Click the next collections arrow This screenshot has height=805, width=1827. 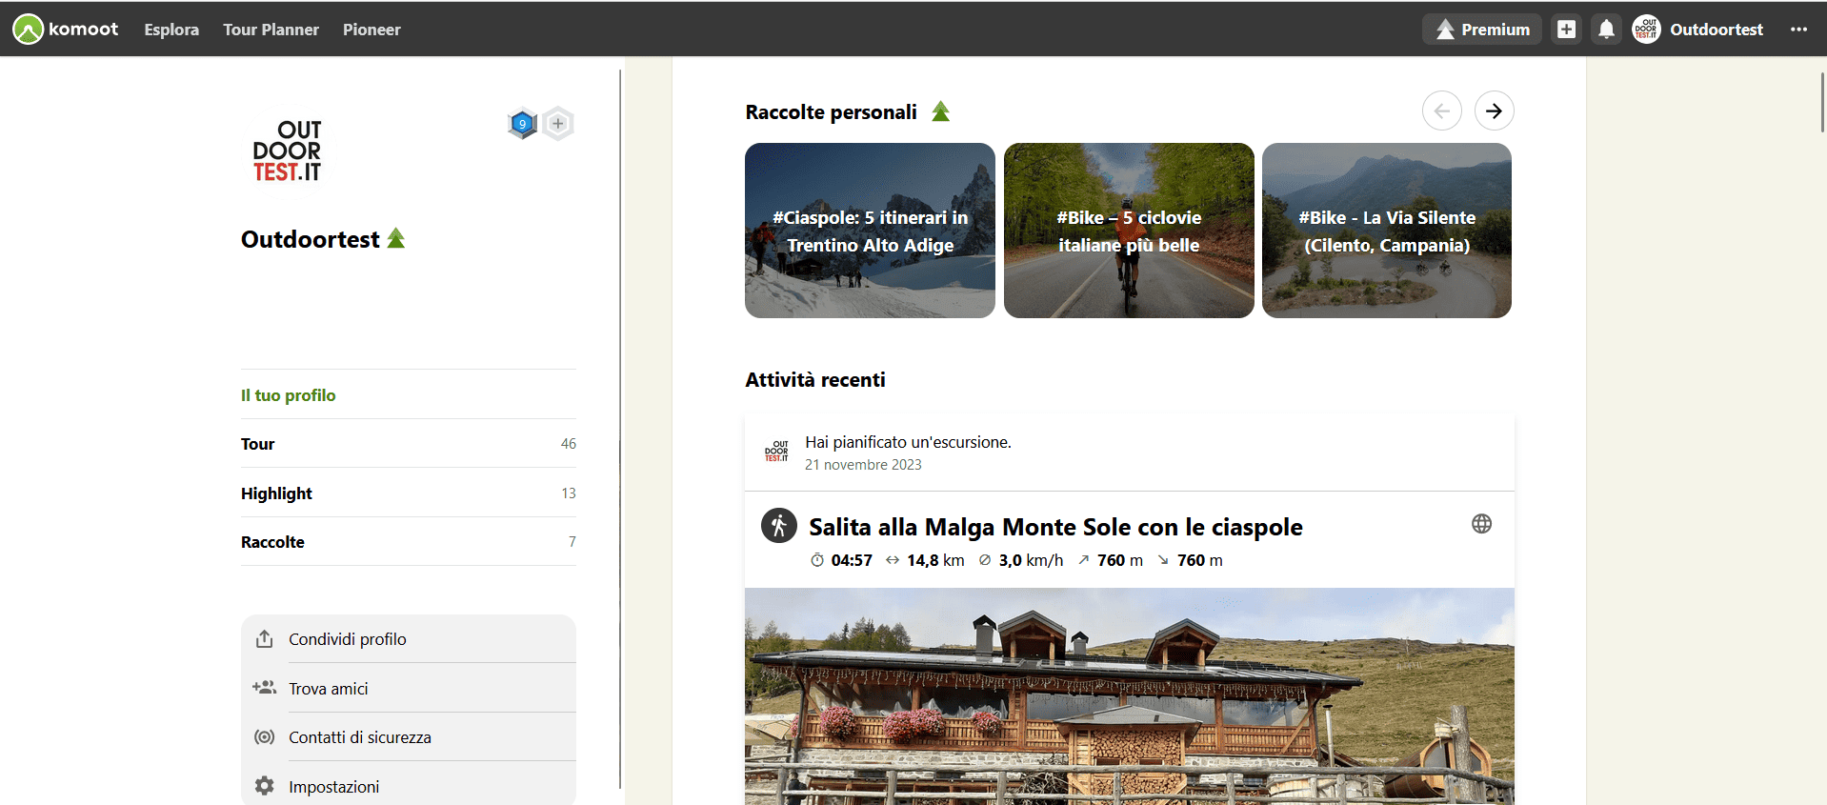pyautogui.click(x=1494, y=111)
